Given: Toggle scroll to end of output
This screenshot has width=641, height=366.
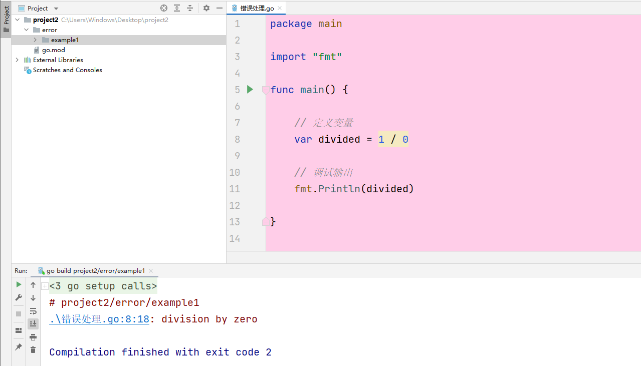Looking at the screenshot, I should pos(33,323).
